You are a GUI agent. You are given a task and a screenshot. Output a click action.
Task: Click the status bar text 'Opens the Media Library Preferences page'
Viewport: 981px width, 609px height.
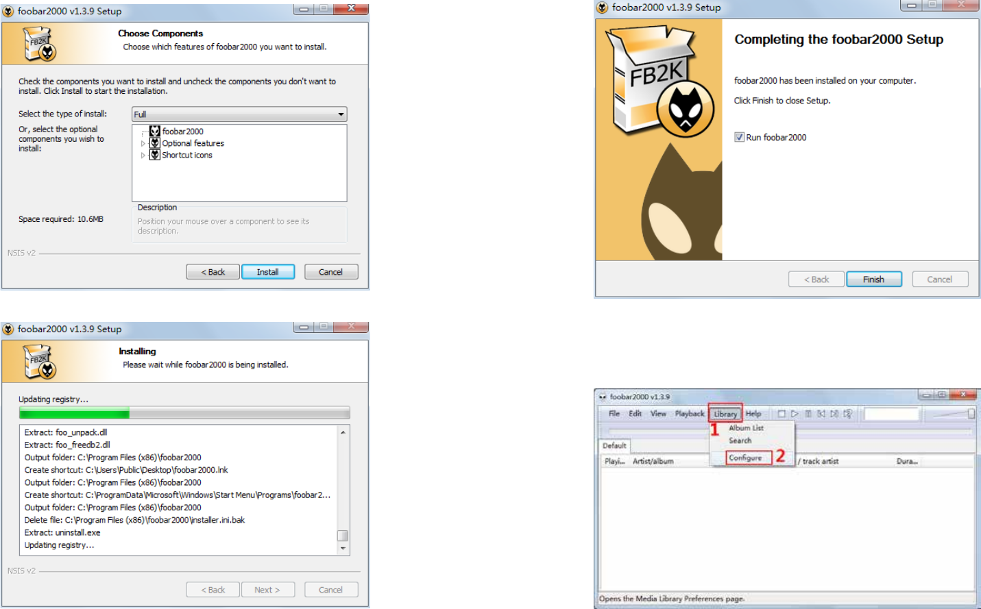tap(672, 599)
